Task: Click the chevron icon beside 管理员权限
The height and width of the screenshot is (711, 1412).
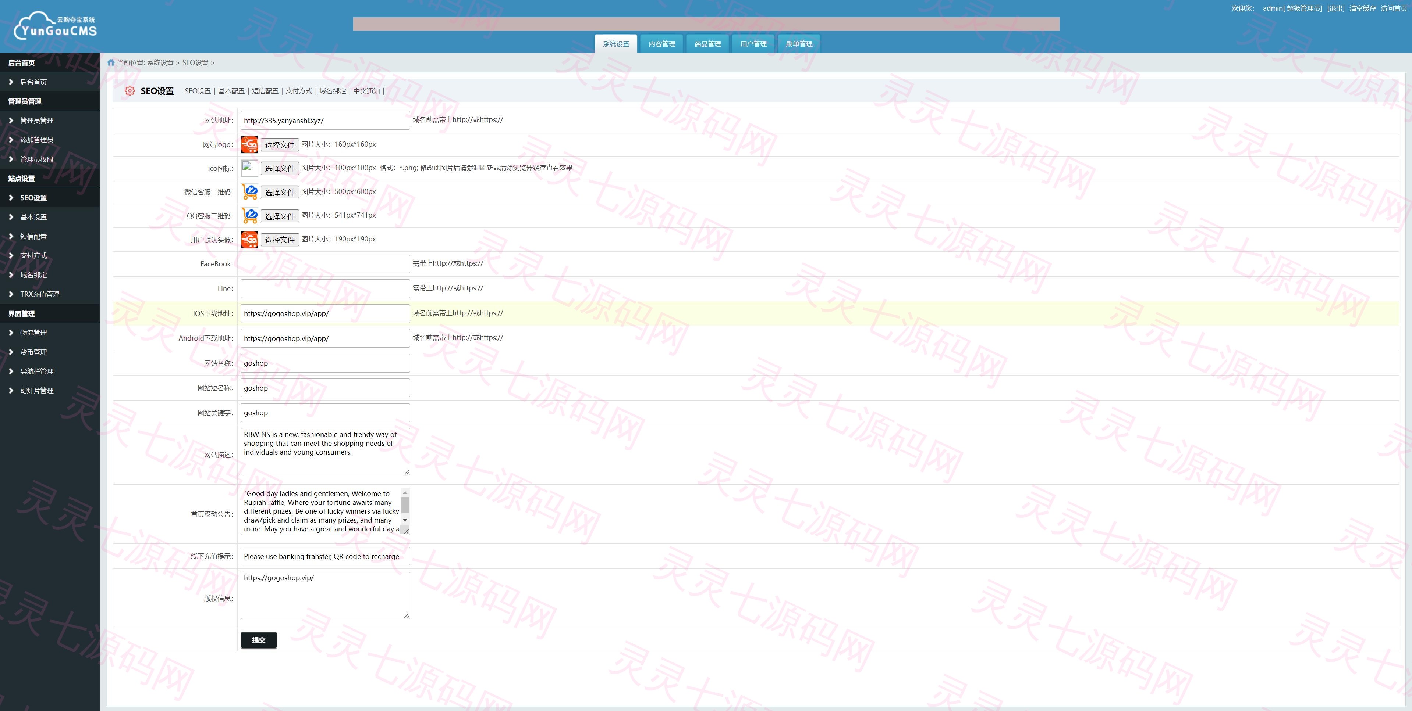Action: tap(11, 159)
